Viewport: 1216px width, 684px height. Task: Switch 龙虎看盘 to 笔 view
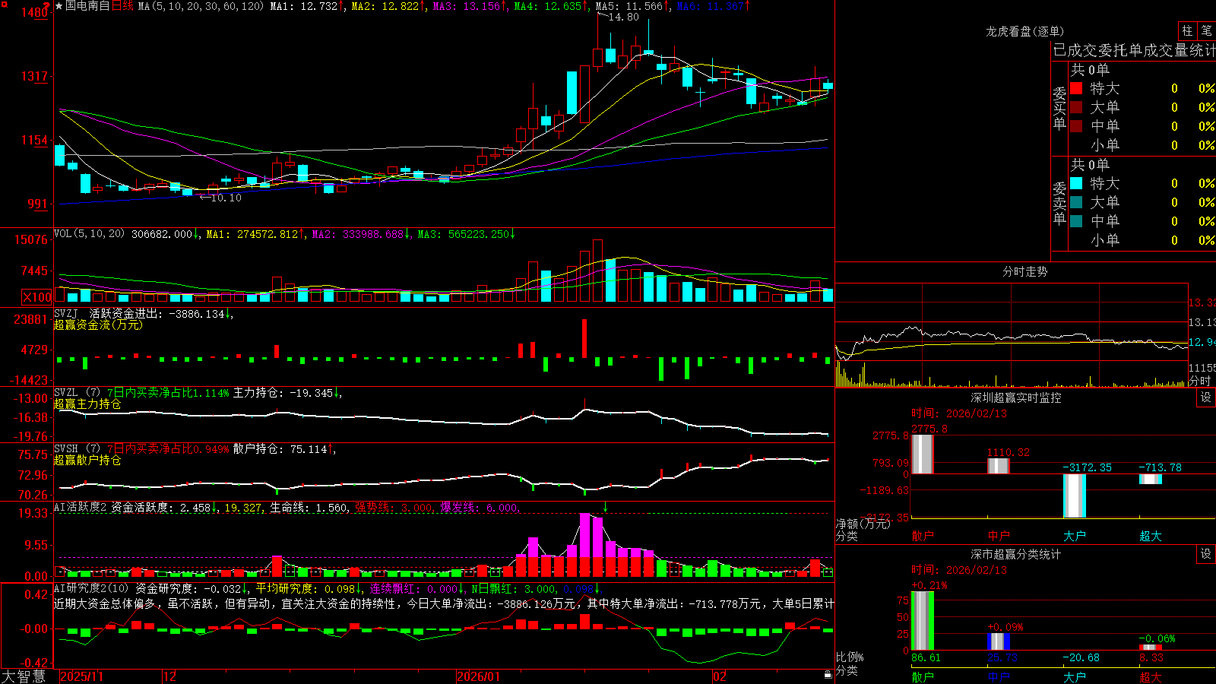[x=1206, y=31]
